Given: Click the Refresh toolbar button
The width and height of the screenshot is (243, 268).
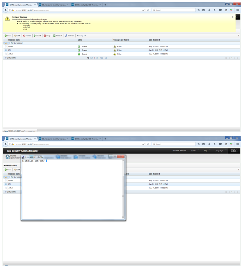Looking at the screenshot, I should 69,36.
